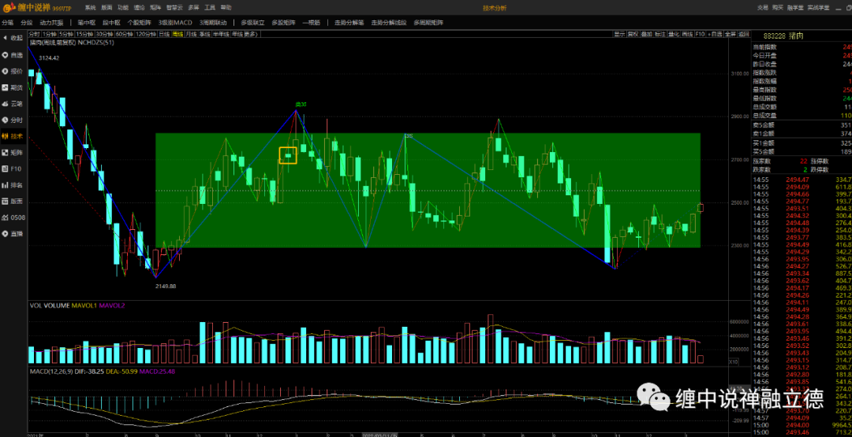
Task: Open 0508 item in sidebar
Action: (12, 217)
